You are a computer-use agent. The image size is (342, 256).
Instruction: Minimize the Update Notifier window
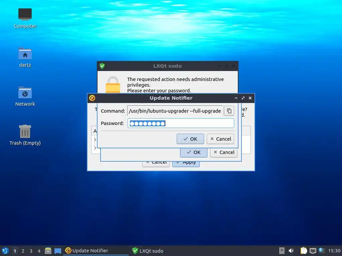[236, 98]
